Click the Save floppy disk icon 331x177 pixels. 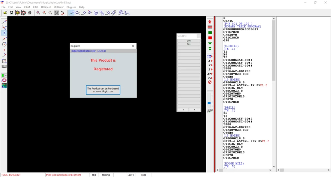coord(11,13)
